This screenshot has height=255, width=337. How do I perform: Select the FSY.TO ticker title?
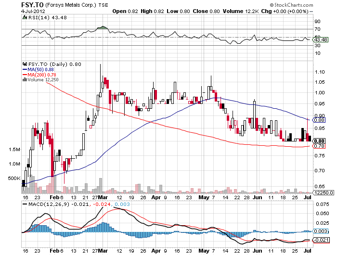click(32, 4)
